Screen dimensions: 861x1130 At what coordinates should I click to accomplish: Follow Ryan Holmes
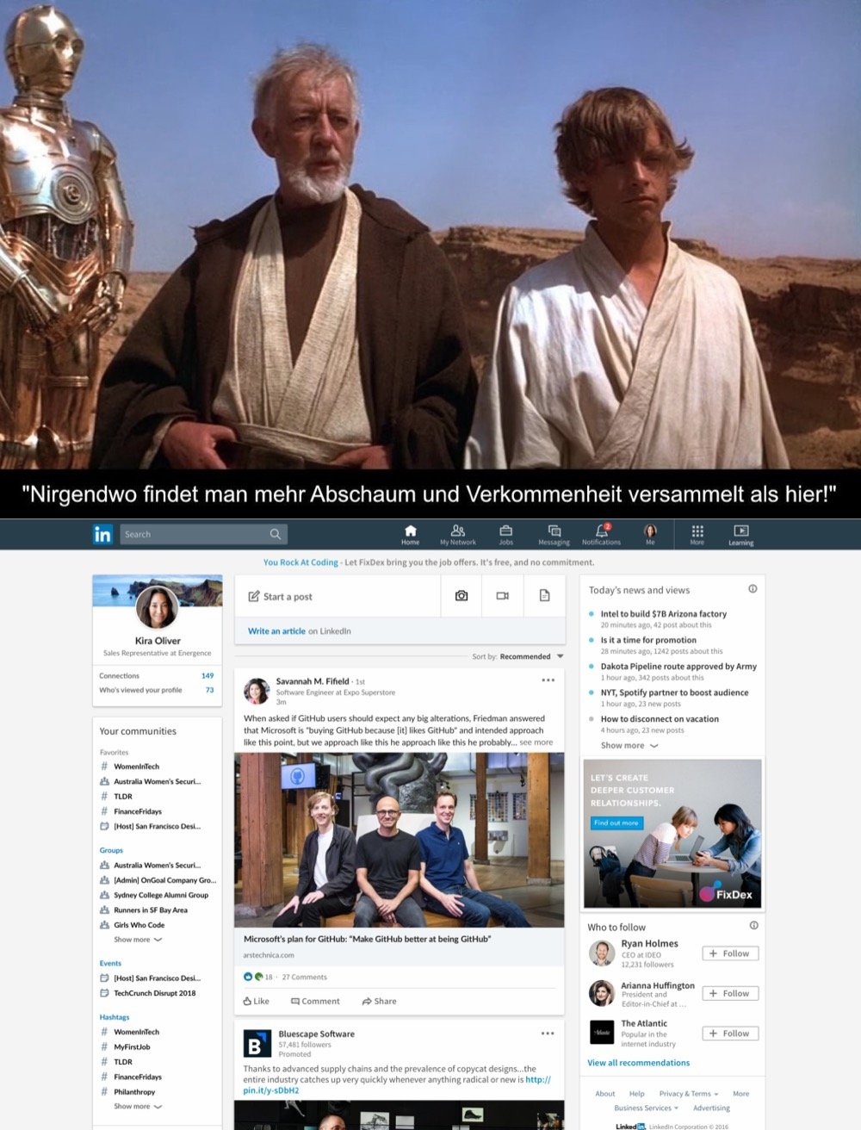(x=730, y=953)
